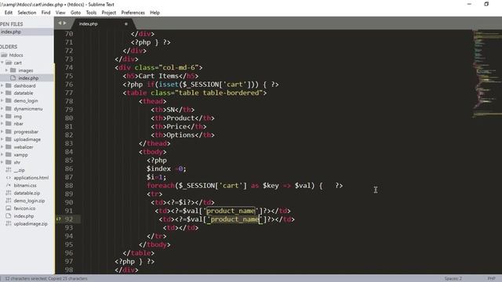Click the uploadimage folder icon
502x282 pixels.
point(9,139)
